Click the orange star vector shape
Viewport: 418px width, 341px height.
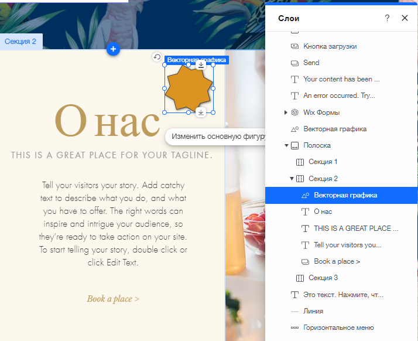pos(189,88)
